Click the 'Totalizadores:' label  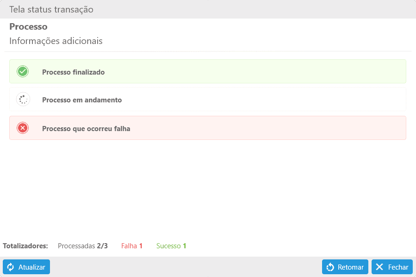[x=25, y=246]
